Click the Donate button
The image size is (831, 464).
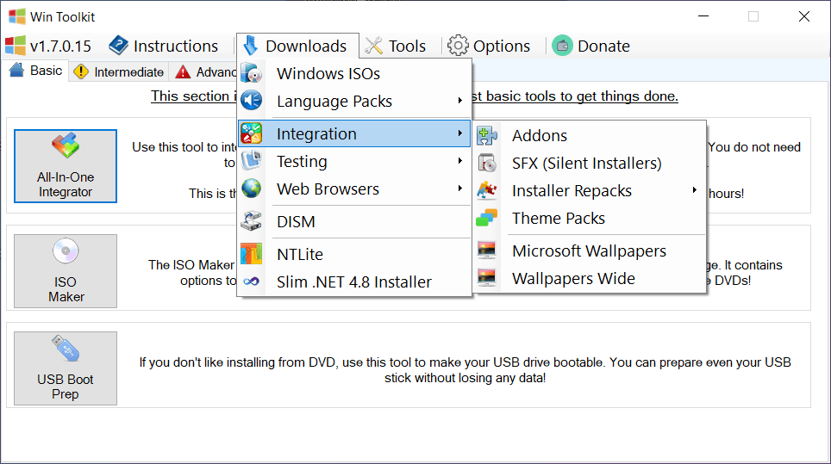(x=591, y=46)
